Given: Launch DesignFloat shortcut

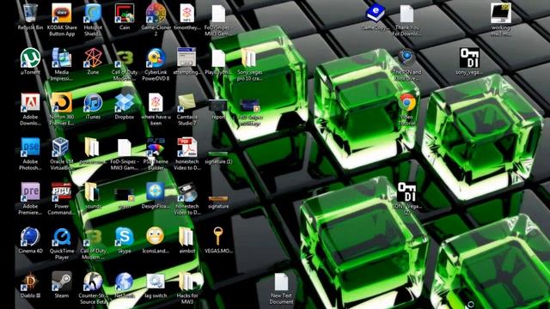Looking at the screenshot, I should point(156,192).
